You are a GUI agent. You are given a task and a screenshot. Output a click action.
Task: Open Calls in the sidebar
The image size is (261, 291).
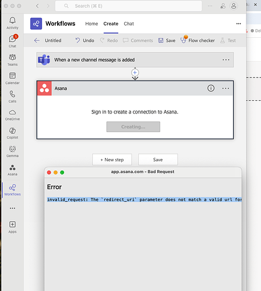(x=12, y=97)
